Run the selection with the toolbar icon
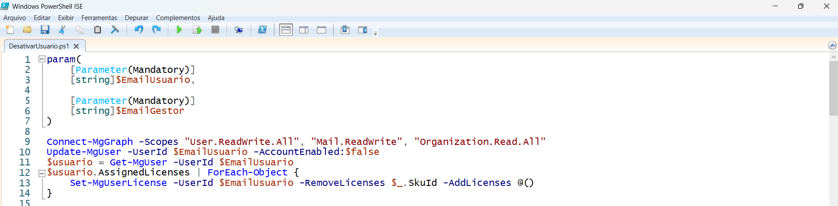This screenshot has height=206, width=838. pyautogui.click(x=197, y=30)
